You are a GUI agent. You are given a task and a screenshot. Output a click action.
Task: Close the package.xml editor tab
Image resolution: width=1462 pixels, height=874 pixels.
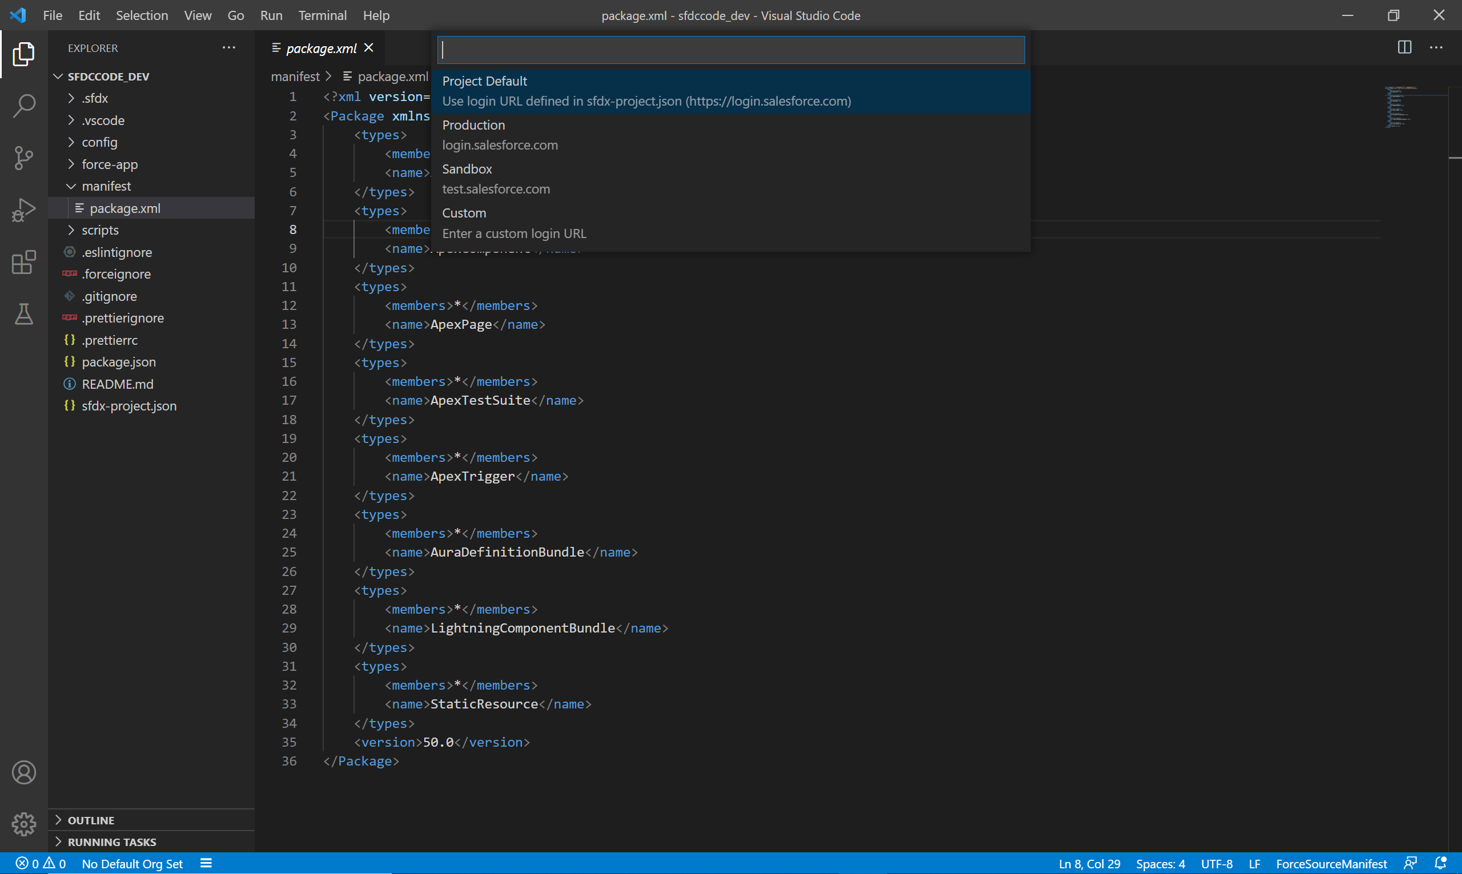(369, 48)
